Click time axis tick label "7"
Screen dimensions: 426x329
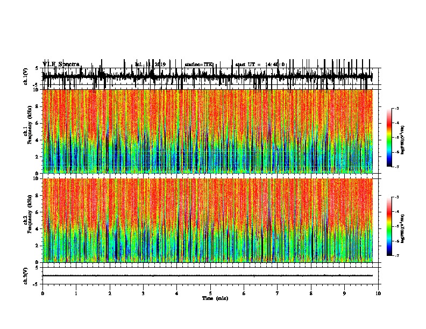coord(278,294)
